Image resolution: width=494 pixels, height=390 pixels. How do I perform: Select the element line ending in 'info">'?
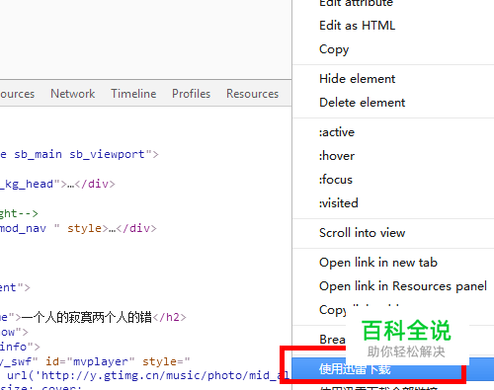click(20, 347)
